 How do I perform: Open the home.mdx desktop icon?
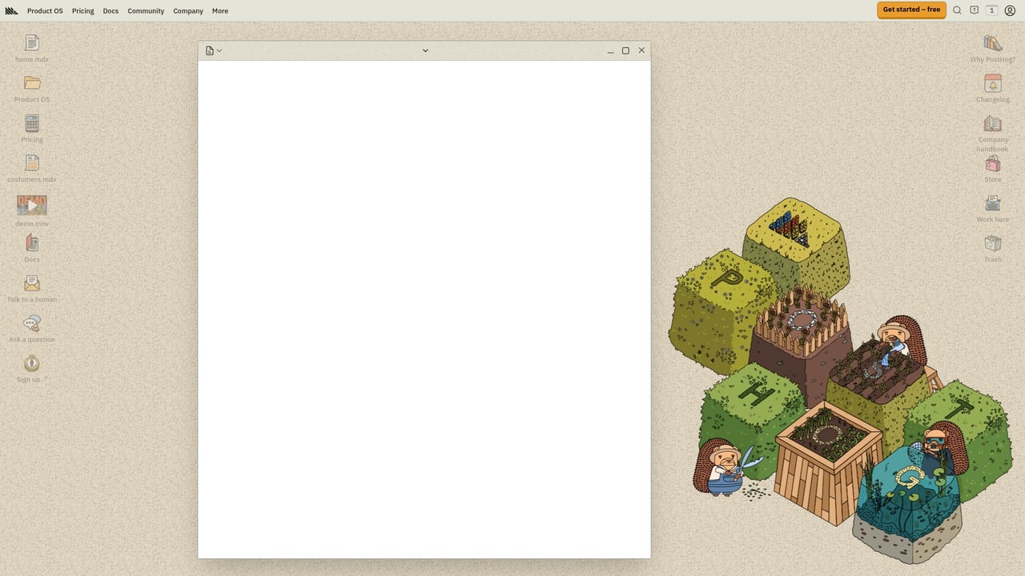pos(32,43)
